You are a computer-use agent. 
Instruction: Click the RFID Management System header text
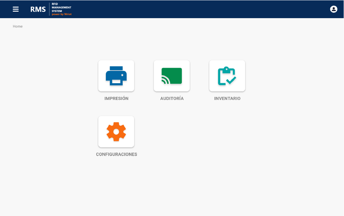62,8
